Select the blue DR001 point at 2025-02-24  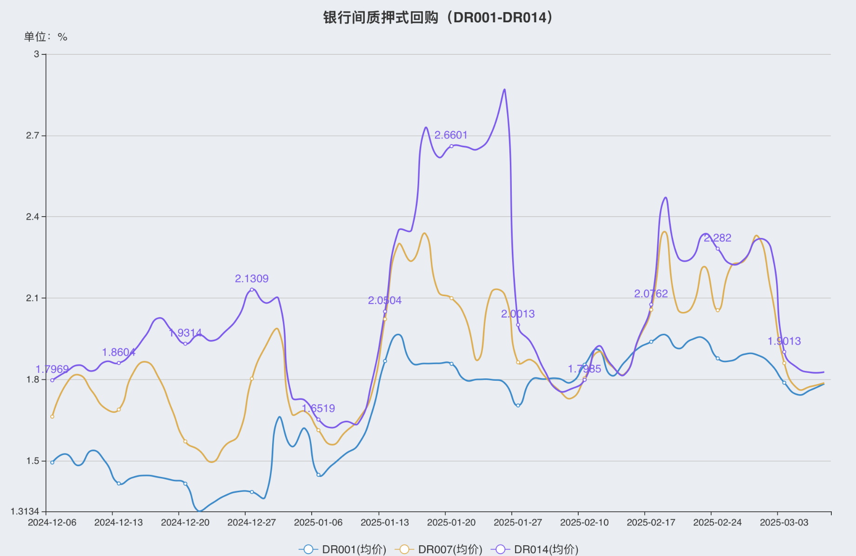(x=717, y=358)
